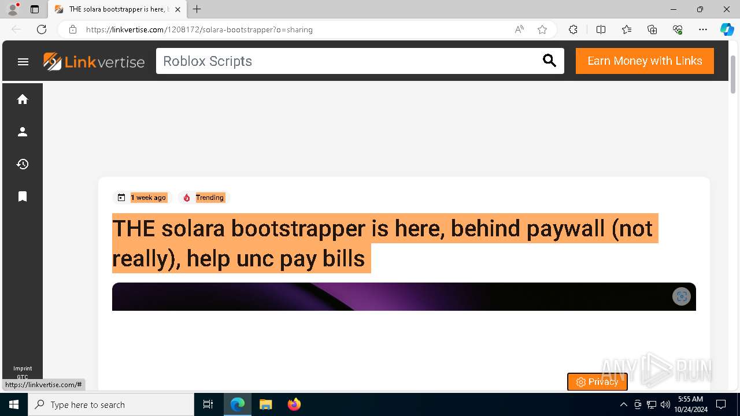
Task: Open a new tab
Action: [197, 9]
